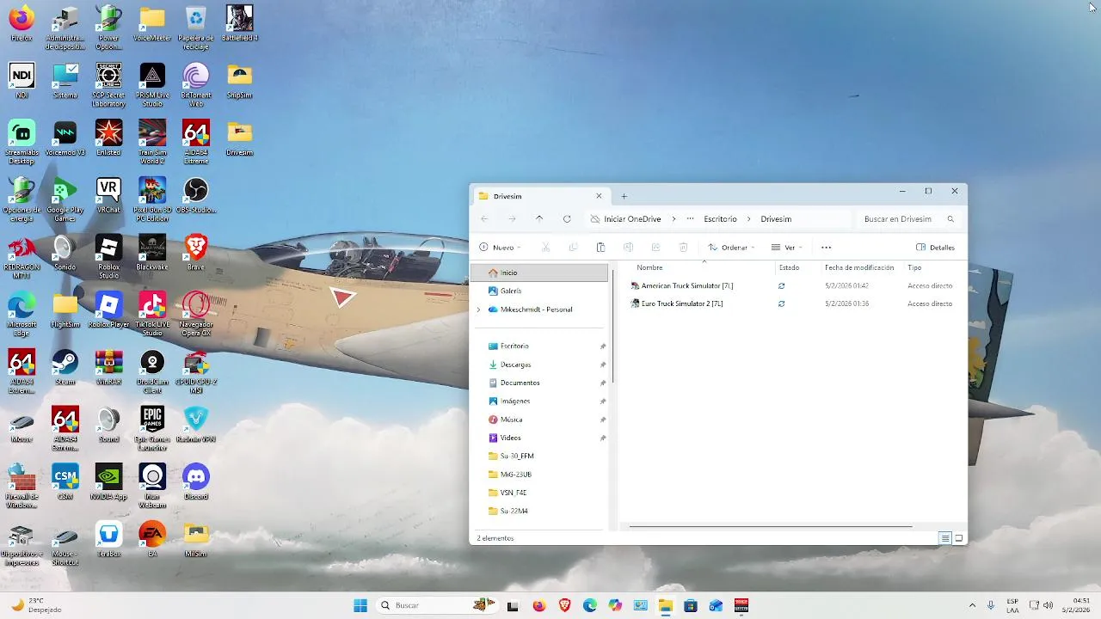
Task: Select the Steam desktop shortcut
Action: [65, 367]
